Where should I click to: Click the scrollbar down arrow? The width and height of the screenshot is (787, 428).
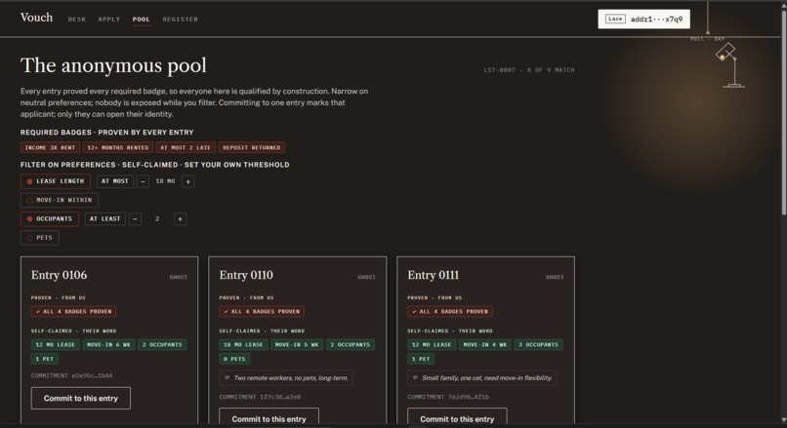[x=783, y=419]
